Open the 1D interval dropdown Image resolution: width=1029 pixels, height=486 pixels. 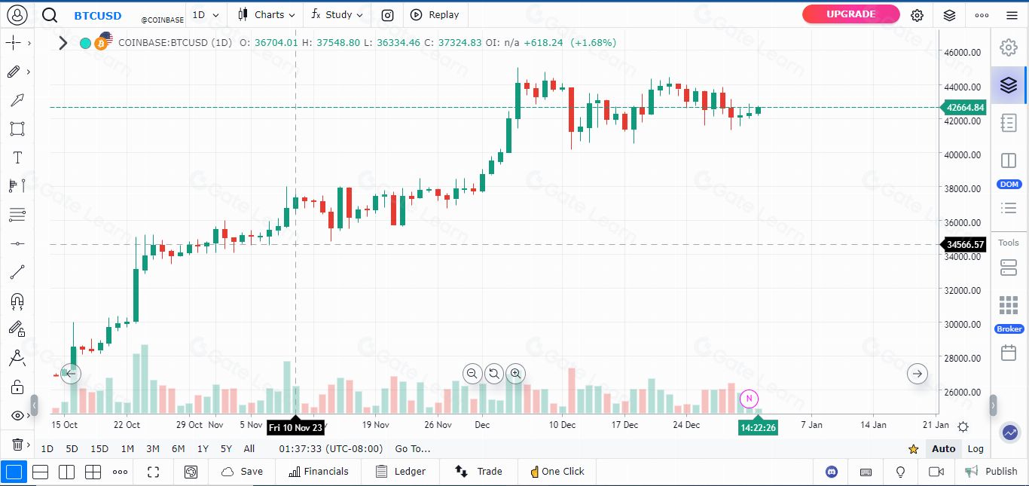tap(206, 15)
